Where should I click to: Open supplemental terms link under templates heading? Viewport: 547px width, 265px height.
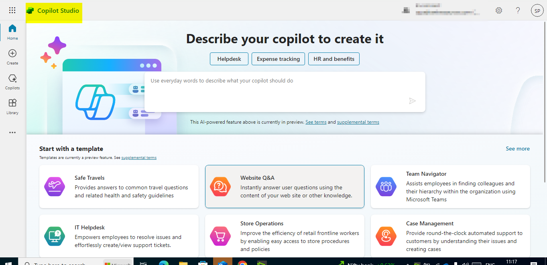pos(139,158)
